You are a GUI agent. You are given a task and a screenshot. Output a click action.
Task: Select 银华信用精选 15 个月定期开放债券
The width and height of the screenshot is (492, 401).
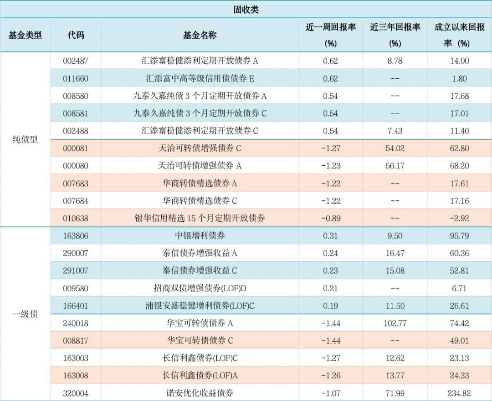[x=200, y=218]
